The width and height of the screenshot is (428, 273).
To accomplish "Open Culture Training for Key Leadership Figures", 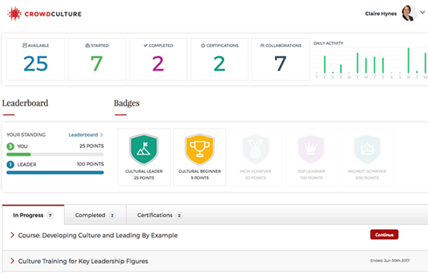I will click(x=83, y=261).
